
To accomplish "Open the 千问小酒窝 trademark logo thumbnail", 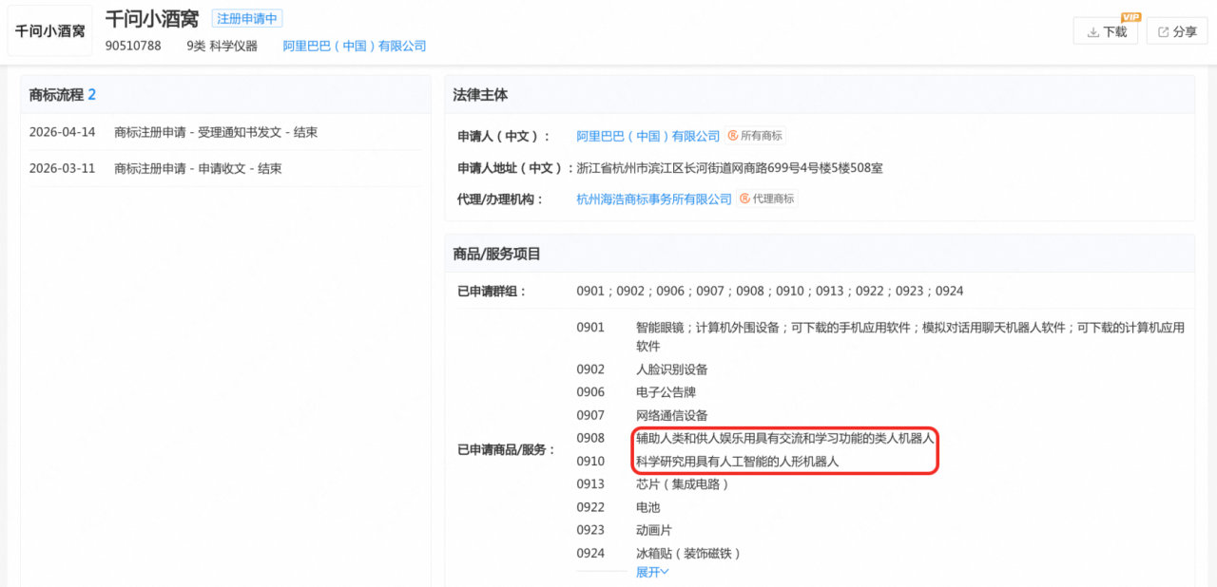I will 49,31.
